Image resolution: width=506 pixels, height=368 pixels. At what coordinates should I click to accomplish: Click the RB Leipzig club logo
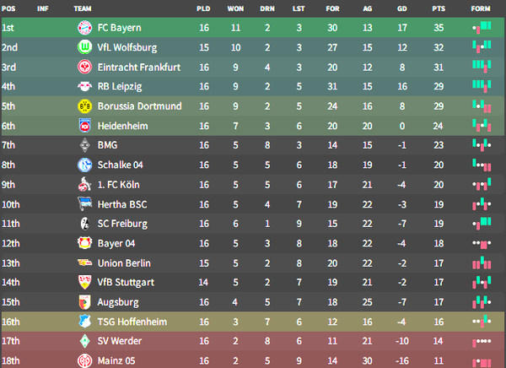(84, 86)
